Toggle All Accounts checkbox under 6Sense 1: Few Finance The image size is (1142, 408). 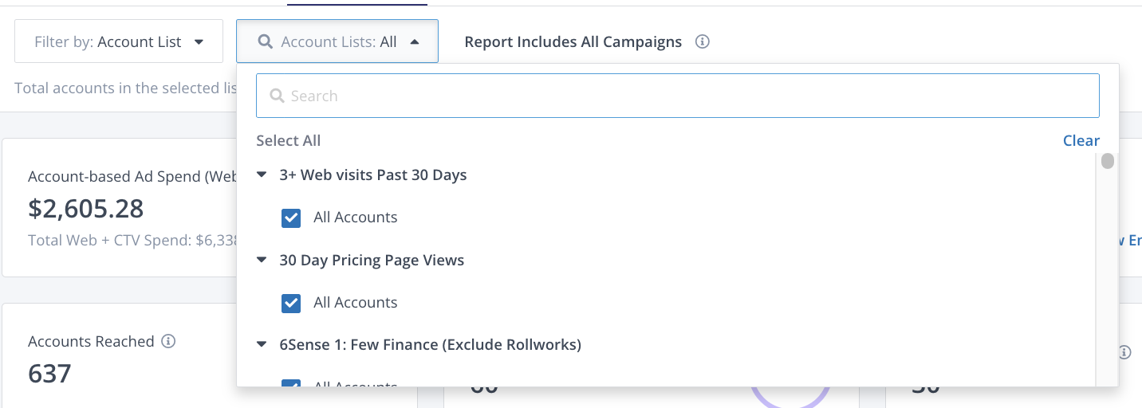coord(291,384)
